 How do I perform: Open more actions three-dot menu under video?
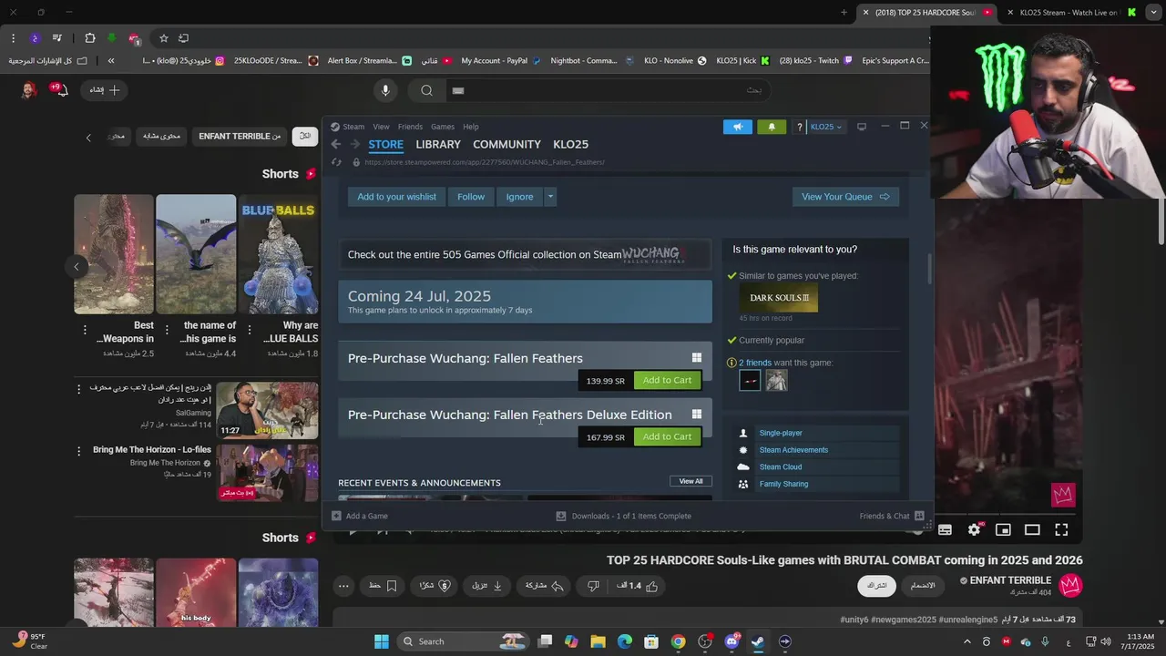[x=343, y=586]
